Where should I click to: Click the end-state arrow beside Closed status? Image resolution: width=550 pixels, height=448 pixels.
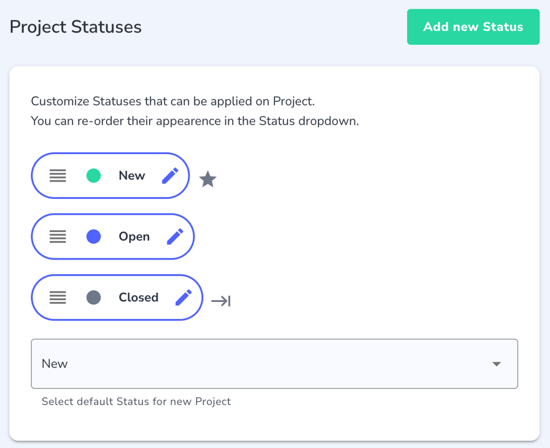(222, 301)
